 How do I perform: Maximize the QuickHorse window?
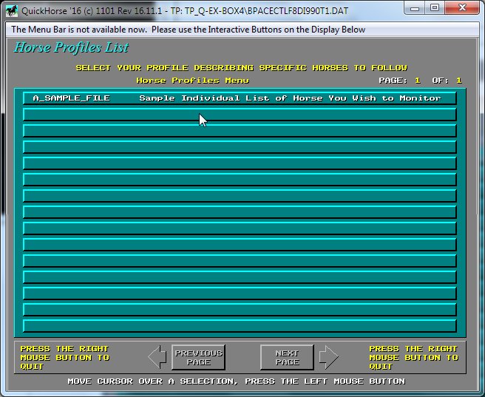434,8
